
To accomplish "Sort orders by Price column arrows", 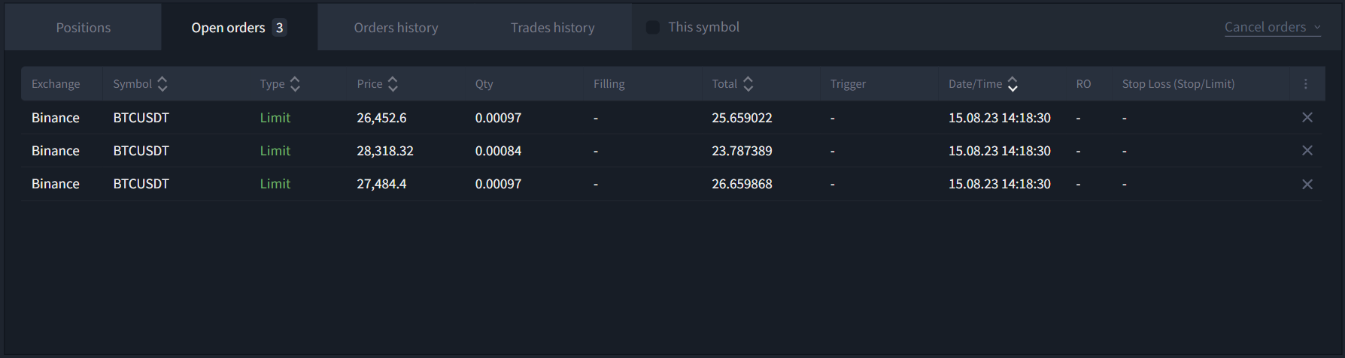I will pos(393,84).
